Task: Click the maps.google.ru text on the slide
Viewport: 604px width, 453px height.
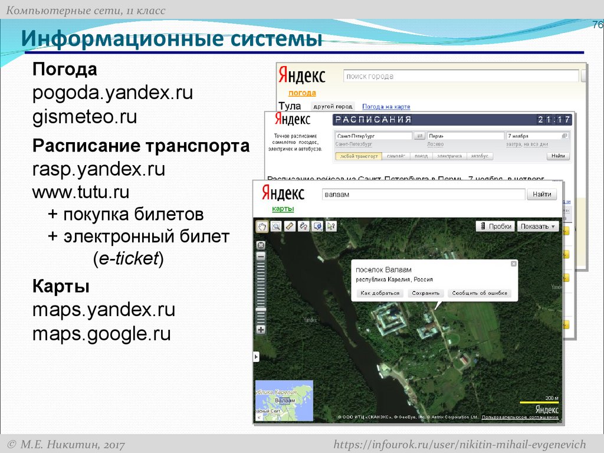Action: [x=101, y=334]
